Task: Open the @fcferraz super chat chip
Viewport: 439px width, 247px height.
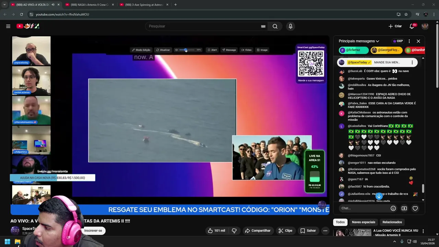Action: click(354, 50)
